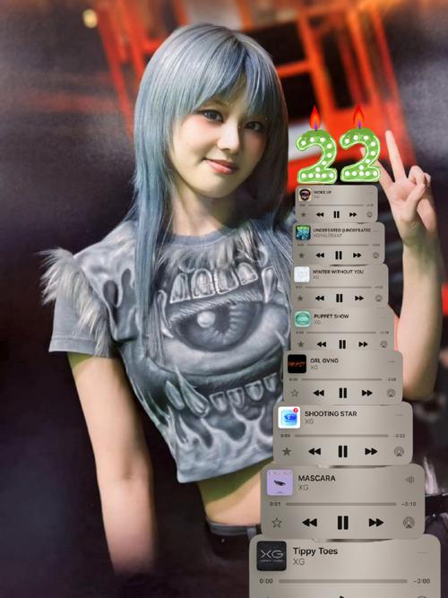448x598 pixels.
Task: Pause the SHOOTING STAR track
Action: click(x=343, y=452)
